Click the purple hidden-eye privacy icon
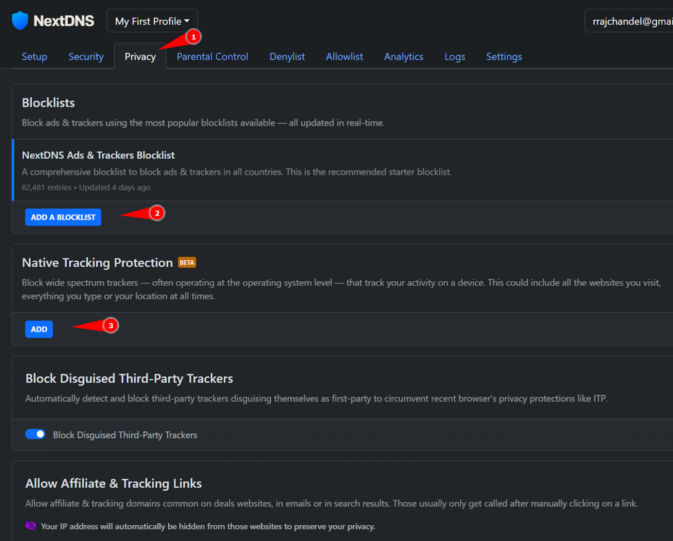 click(30, 526)
